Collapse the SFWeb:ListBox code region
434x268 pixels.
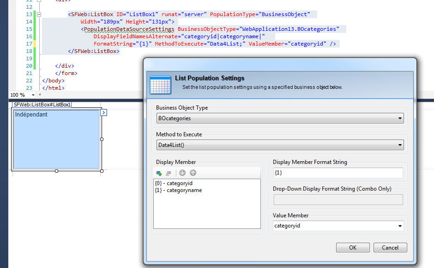point(39,15)
